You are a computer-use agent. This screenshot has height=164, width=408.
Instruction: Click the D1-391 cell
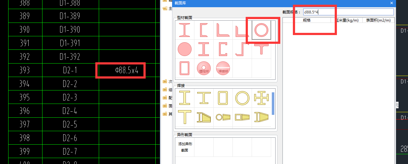click(70, 43)
